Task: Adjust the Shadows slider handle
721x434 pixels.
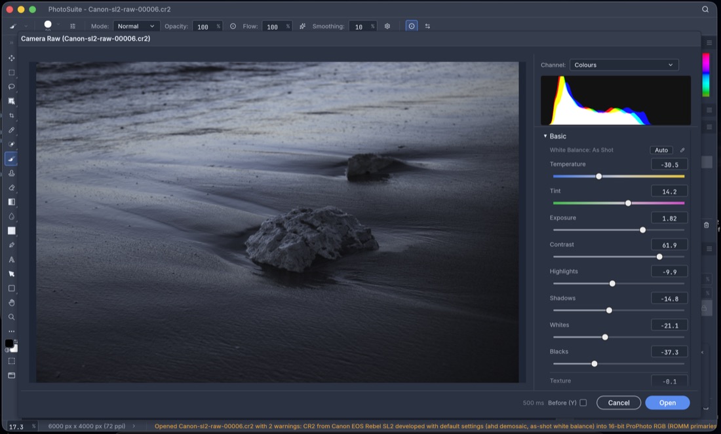Action: click(609, 310)
